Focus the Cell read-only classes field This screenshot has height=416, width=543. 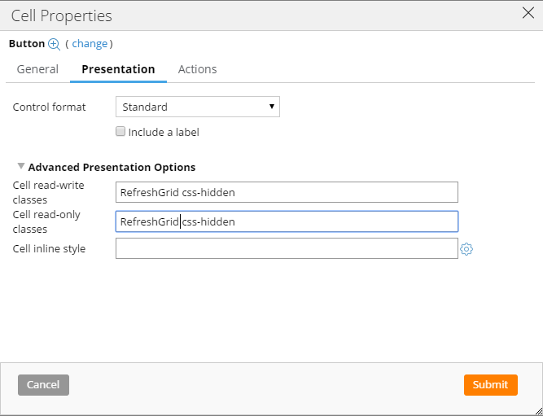pyautogui.click(x=287, y=221)
